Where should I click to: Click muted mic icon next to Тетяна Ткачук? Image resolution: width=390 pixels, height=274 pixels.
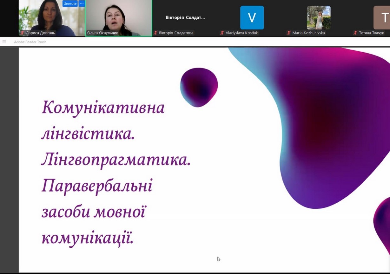point(355,33)
